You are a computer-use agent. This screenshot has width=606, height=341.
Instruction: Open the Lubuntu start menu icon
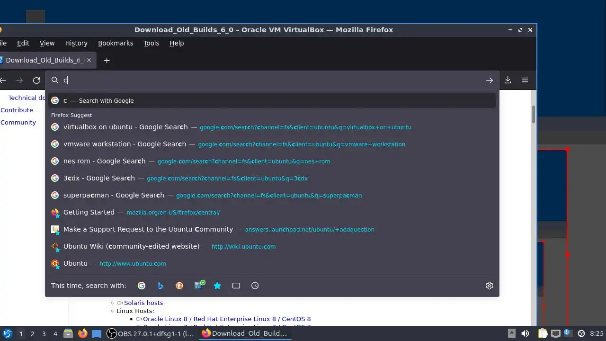(7, 333)
